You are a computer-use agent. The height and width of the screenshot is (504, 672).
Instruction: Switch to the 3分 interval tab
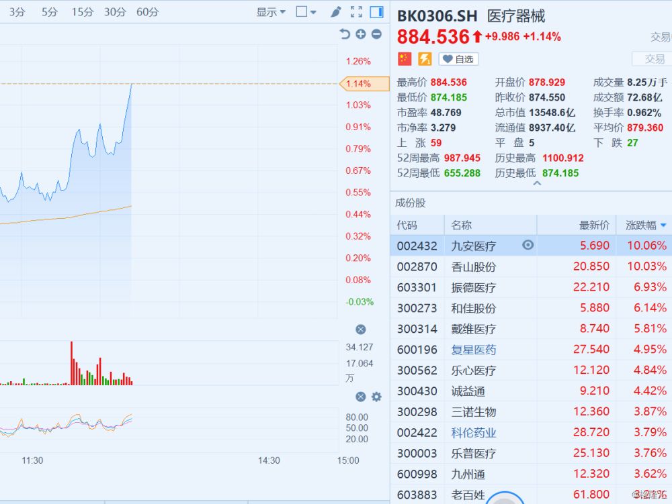pyautogui.click(x=17, y=12)
